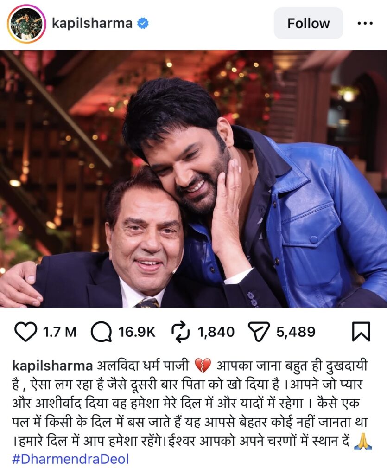Click the broken heart emoji in caption

click(203, 366)
